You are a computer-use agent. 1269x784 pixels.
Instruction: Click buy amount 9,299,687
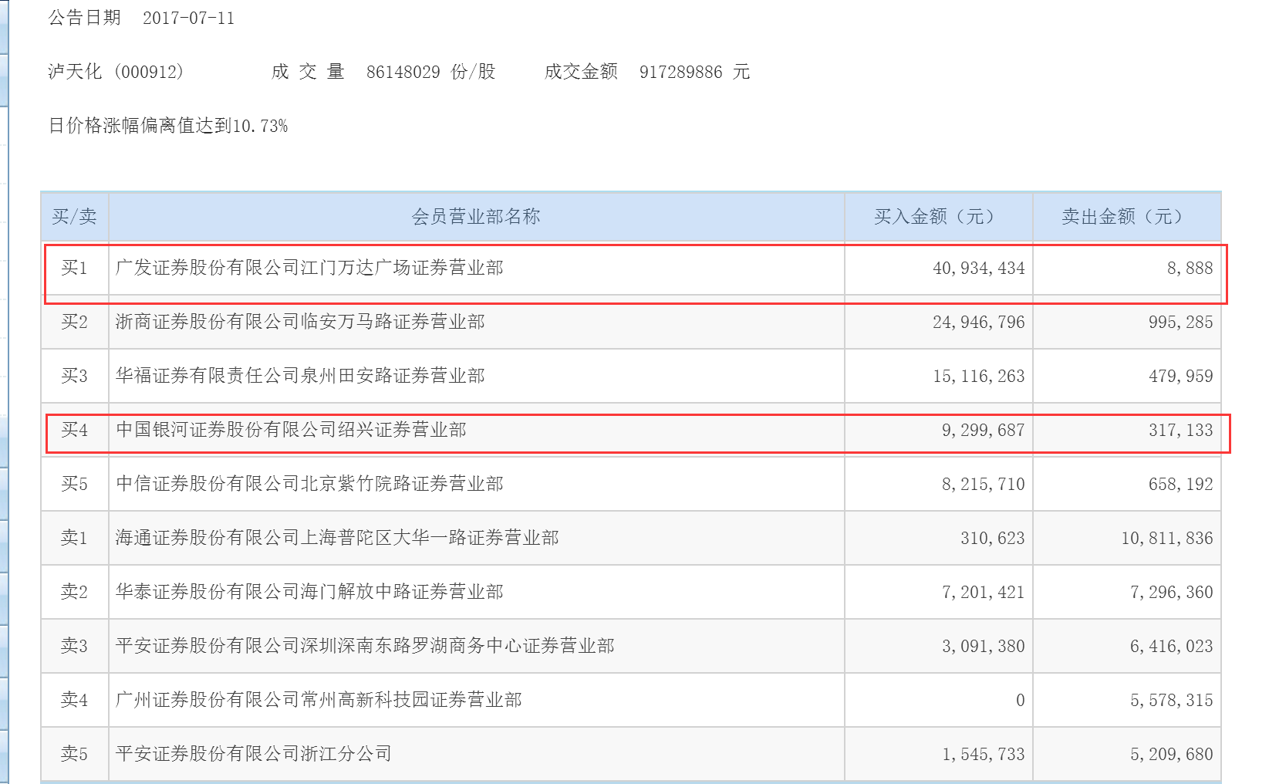984,430
